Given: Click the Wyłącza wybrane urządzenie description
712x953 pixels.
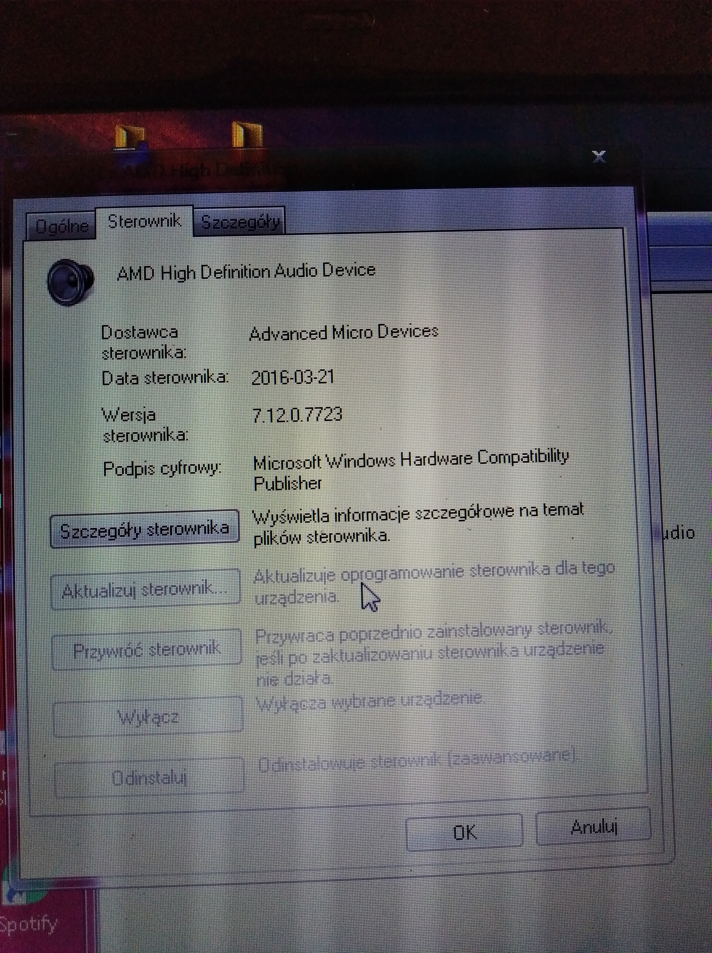Looking at the screenshot, I should click(x=370, y=702).
